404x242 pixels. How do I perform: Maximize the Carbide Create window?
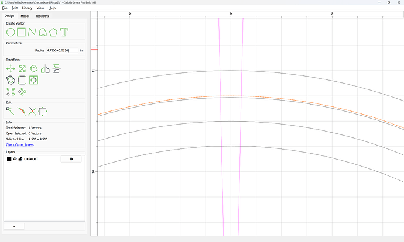tap(389, 2)
